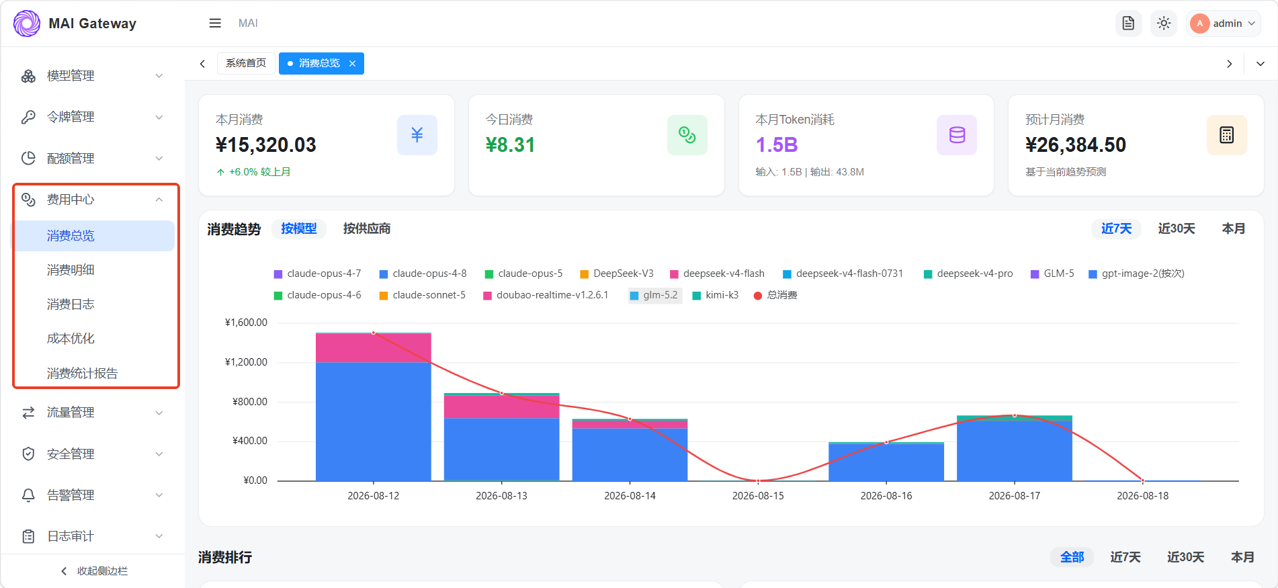Click the yen icon on 本月消费 card
The image size is (1278, 588).
point(417,135)
